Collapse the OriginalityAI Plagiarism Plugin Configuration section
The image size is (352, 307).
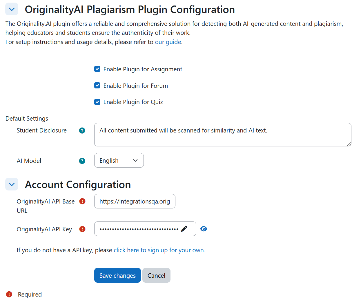click(x=12, y=9)
